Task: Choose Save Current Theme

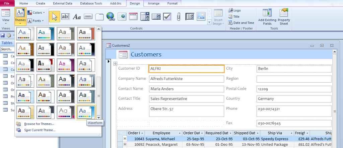Action: 40,130
